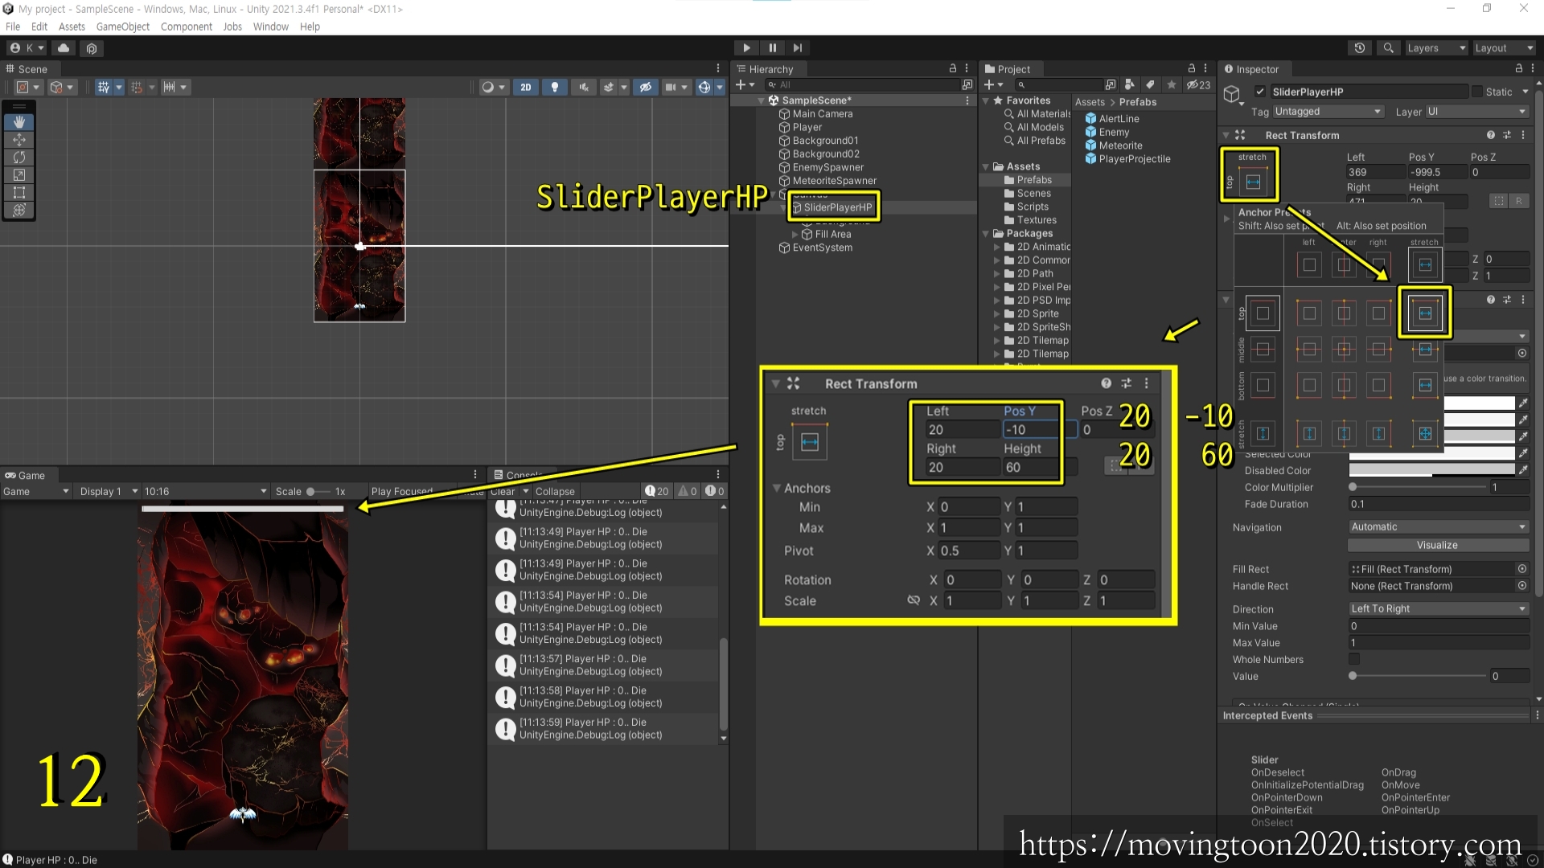Click the Scene gizmos icon
1544x868 pixels.
click(704, 87)
